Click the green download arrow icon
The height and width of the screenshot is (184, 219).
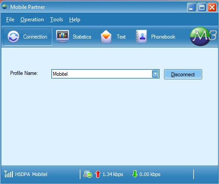tap(135, 174)
